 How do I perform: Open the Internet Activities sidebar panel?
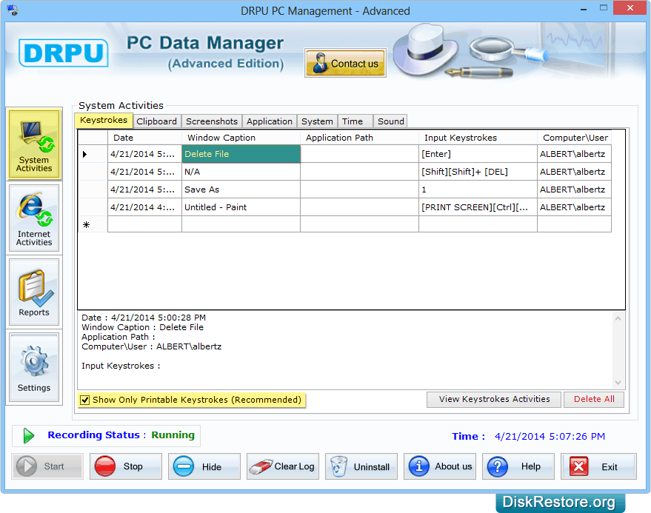tap(34, 218)
